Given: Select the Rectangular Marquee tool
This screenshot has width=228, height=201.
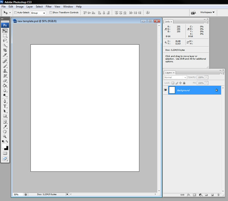Looking at the screenshot, I should pos(5,36).
